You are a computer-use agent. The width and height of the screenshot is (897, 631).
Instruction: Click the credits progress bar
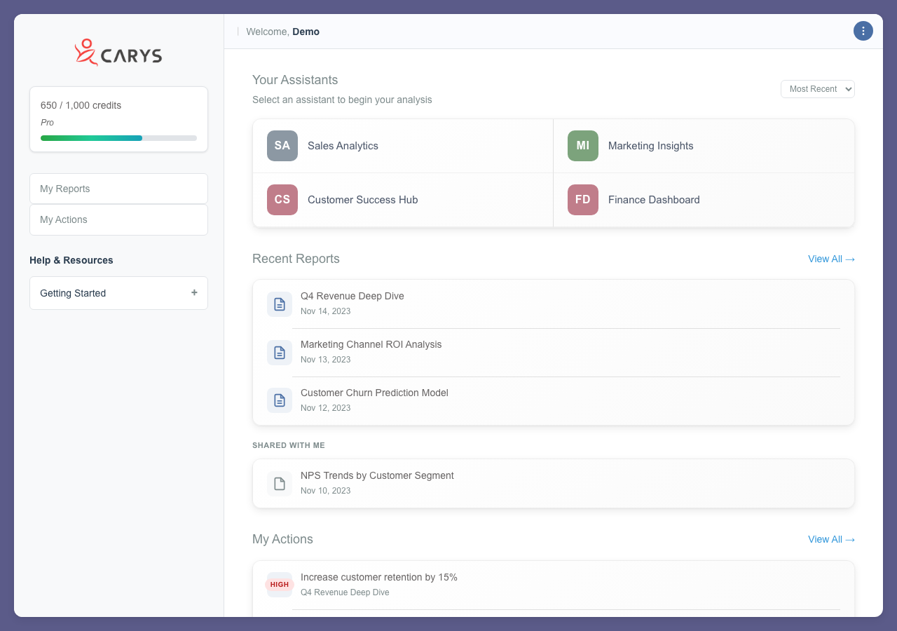tap(118, 137)
